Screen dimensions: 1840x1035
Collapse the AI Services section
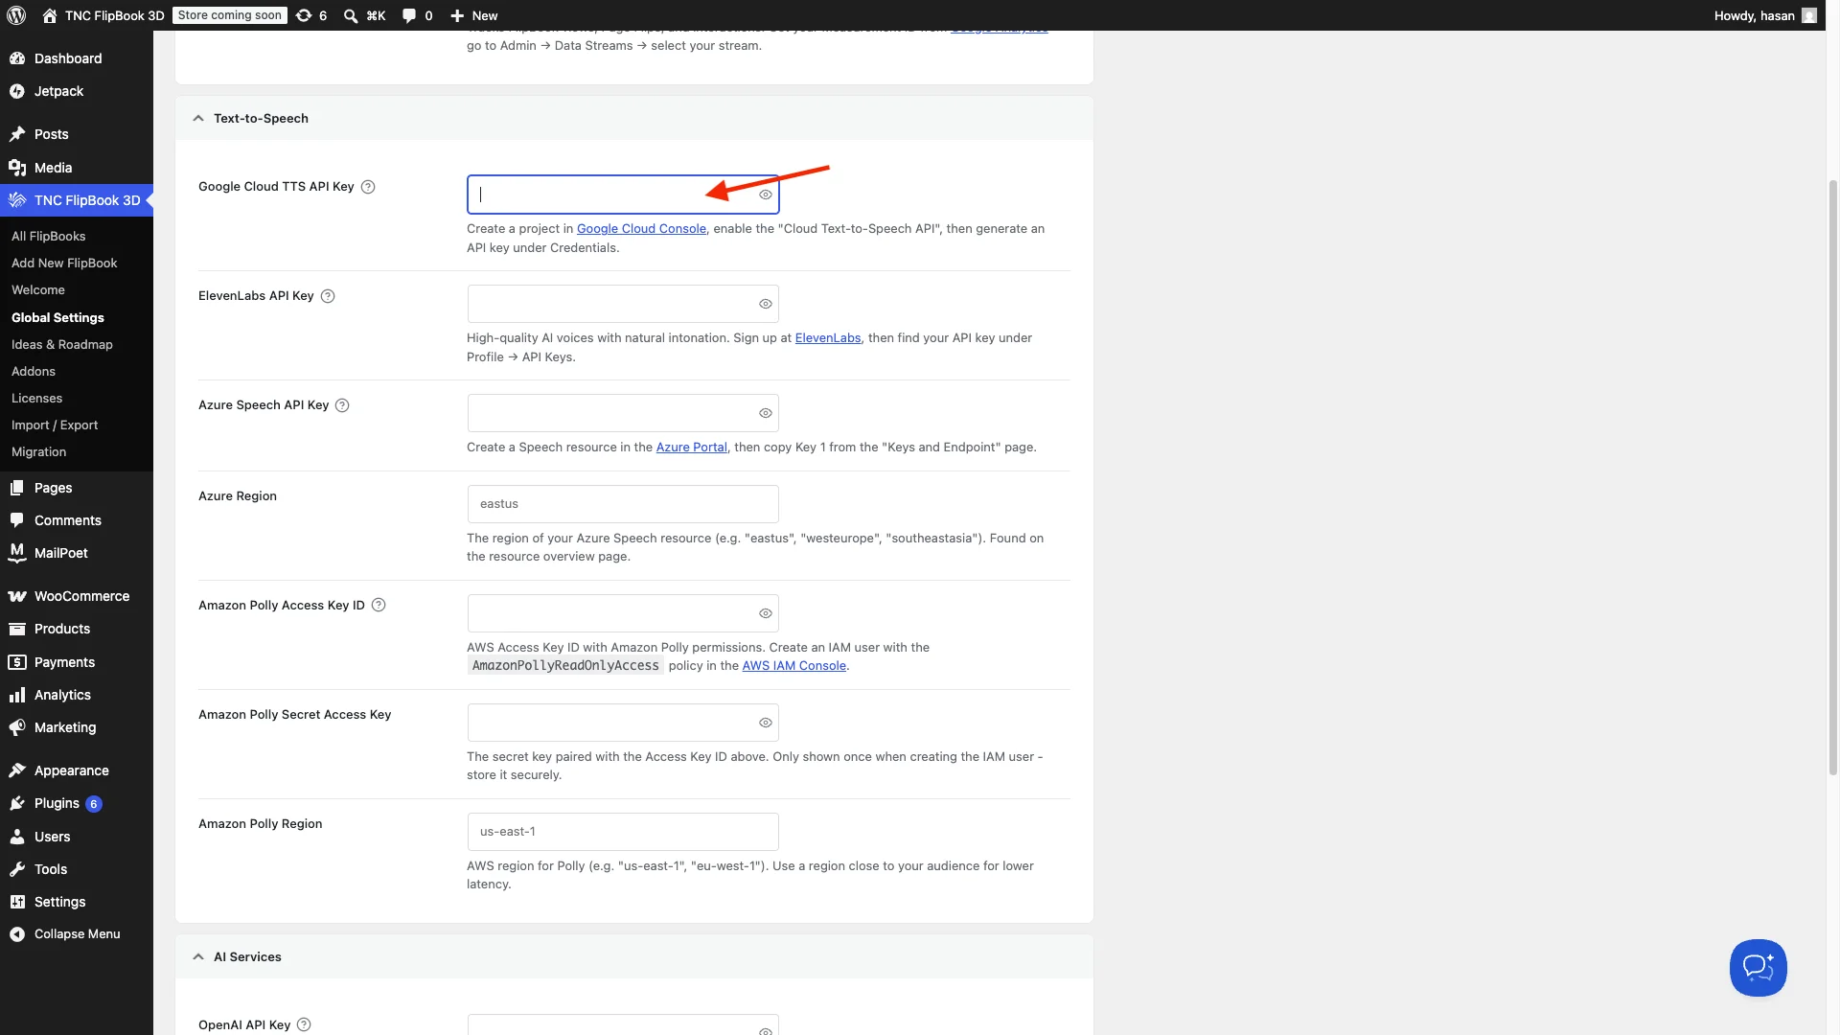(x=198, y=956)
